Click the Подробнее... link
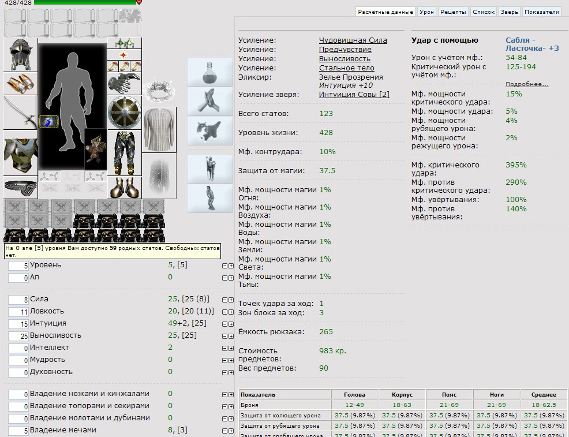Viewport: 569px width, 437px height. point(527,84)
